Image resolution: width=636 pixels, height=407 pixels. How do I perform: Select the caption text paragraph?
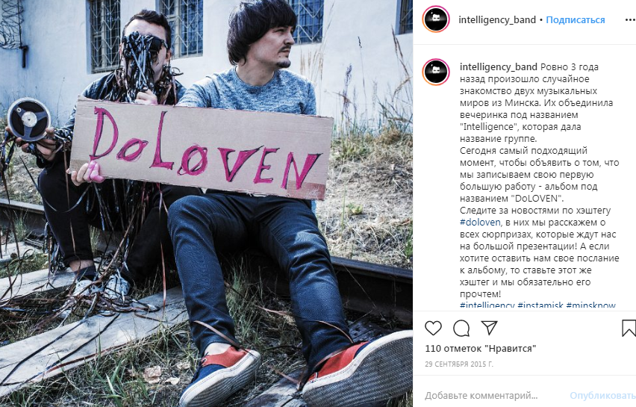[540, 181]
